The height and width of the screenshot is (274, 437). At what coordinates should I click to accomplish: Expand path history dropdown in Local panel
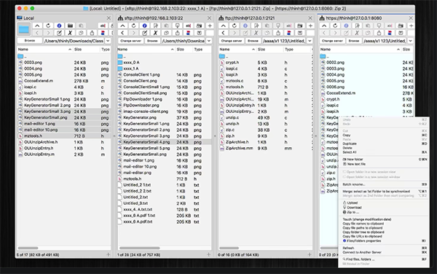(x=108, y=41)
